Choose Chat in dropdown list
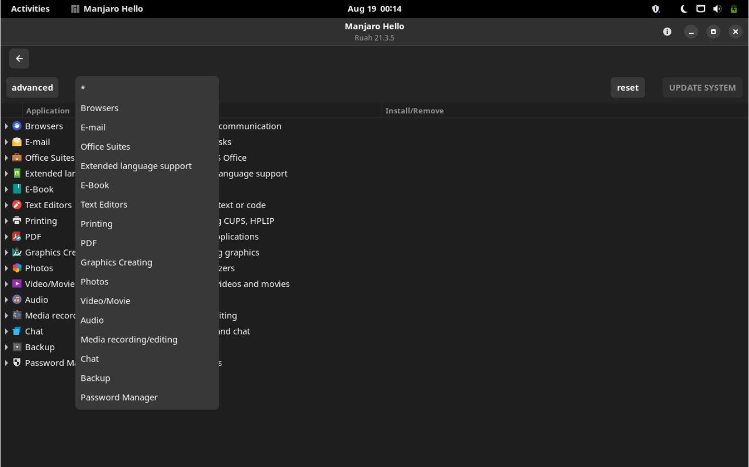The image size is (749, 467). click(147, 358)
